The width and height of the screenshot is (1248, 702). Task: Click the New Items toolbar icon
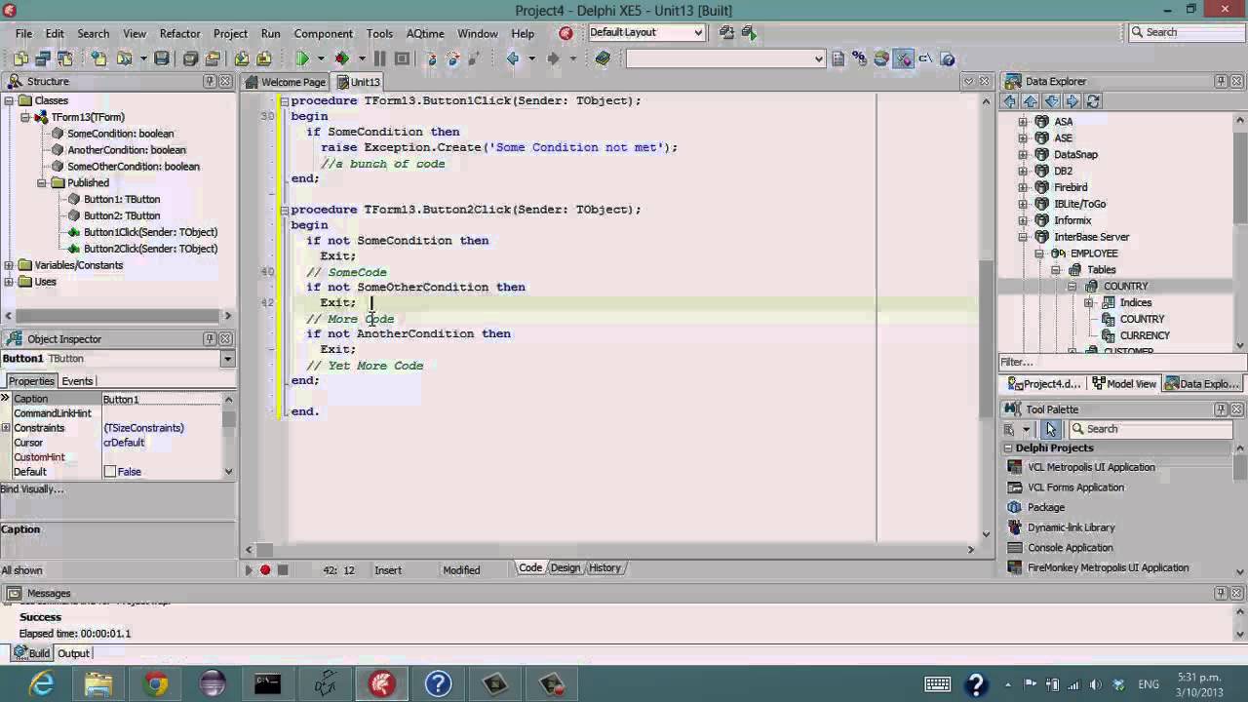[x=98, y=58]
